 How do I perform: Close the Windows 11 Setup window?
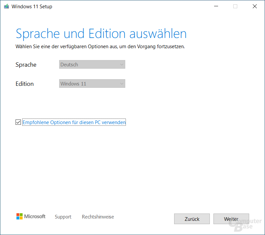tap(255, 6)
